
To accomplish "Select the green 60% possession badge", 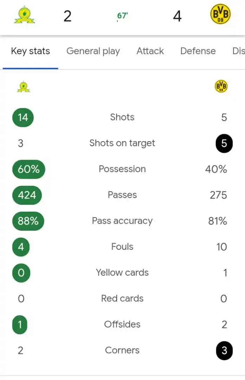I will [x=28, y=169].
